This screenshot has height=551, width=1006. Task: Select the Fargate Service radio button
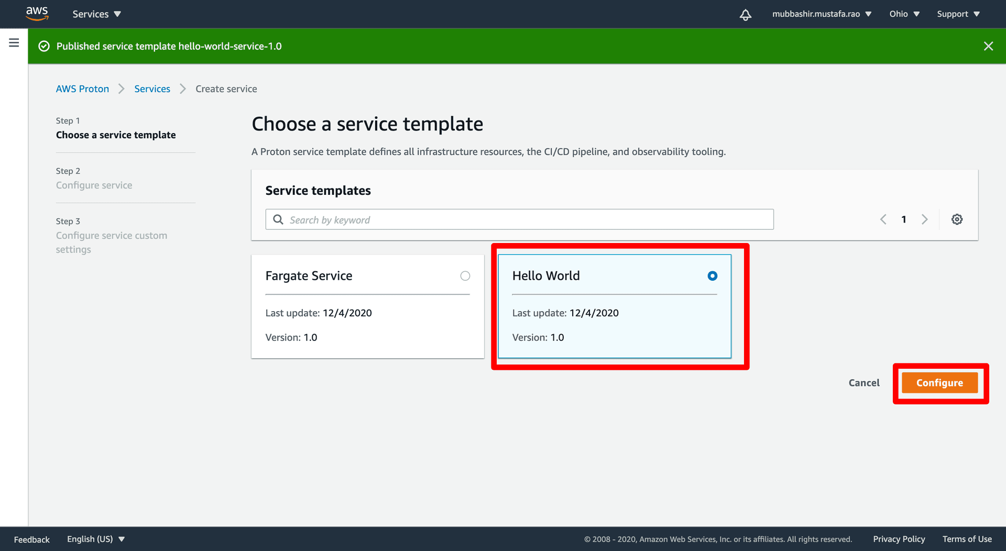click(x=465, y=276)
